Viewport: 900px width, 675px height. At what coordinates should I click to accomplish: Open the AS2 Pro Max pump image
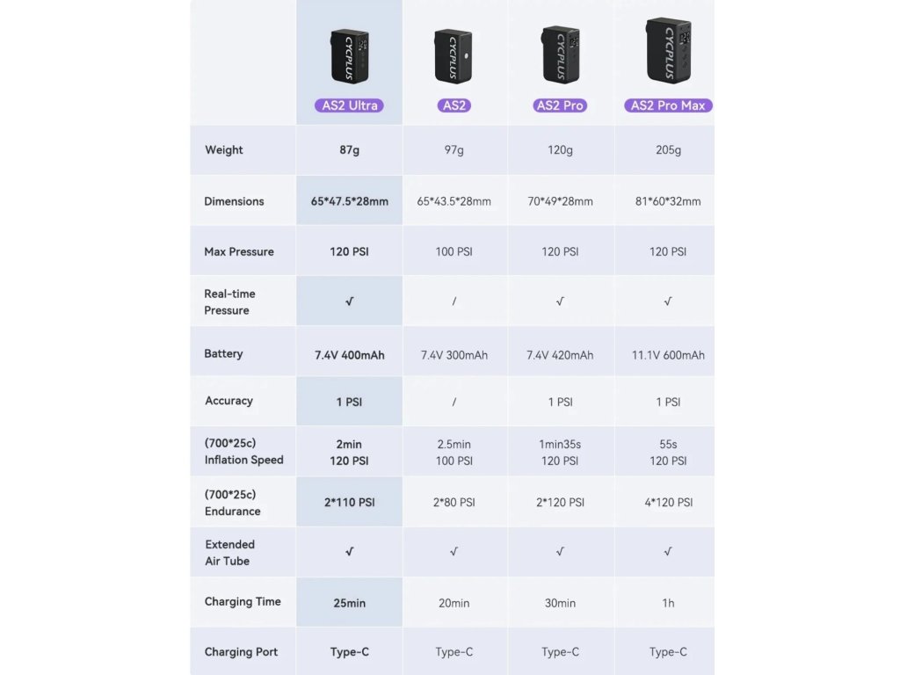pos(668,51)
